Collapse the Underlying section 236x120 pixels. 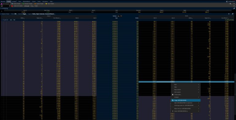[x=1, y=8]
